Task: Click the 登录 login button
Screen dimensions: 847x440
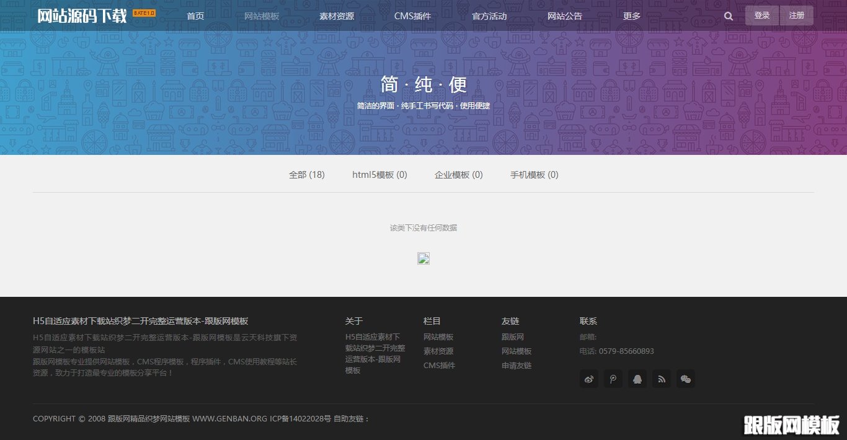Action: point(761,15)
